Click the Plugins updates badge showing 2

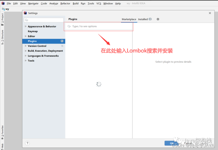point(62,41)
